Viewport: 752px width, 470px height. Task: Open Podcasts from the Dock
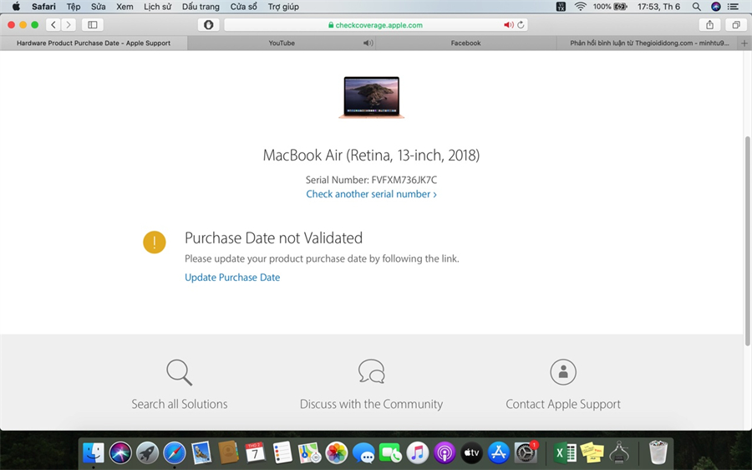(445, 452)
